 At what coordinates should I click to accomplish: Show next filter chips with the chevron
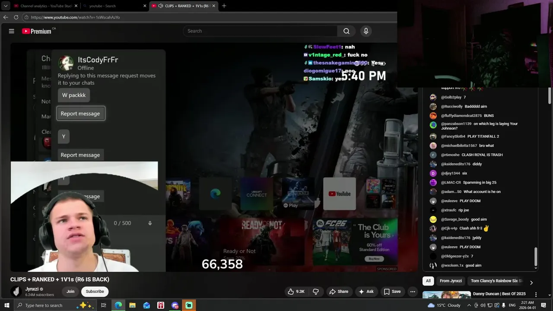(531, 282)
